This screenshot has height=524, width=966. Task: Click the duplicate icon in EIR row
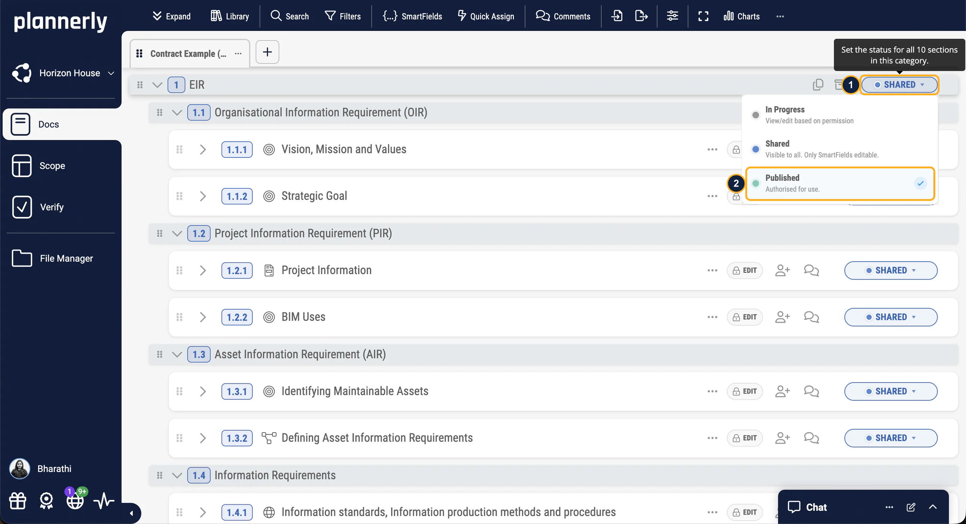pos(818,85)
